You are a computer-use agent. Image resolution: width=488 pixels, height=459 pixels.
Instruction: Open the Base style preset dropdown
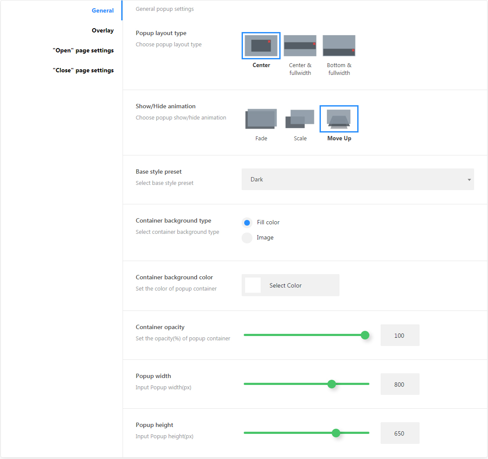coord(358,179)
